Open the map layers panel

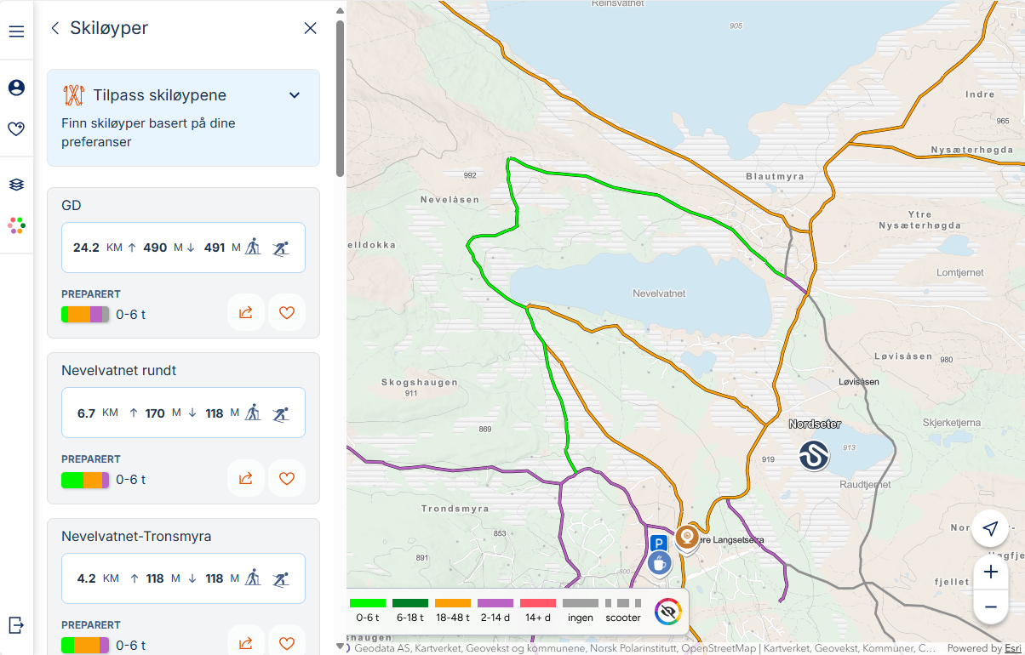pos(16,185)
